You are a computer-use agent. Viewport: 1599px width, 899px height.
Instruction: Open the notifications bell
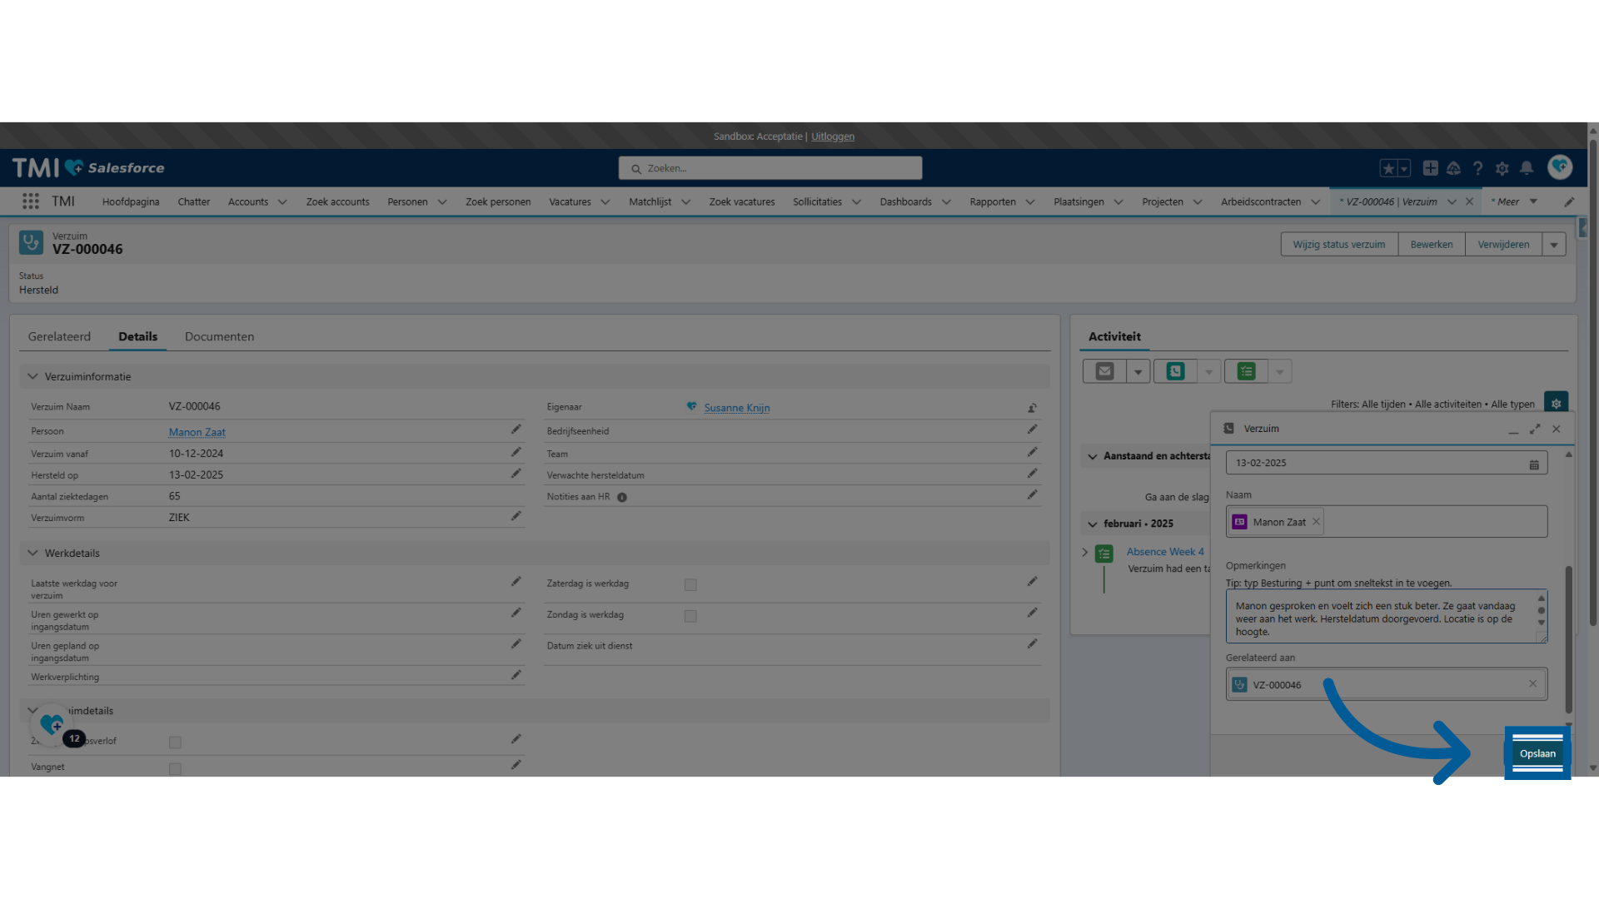click(1527, 168)
